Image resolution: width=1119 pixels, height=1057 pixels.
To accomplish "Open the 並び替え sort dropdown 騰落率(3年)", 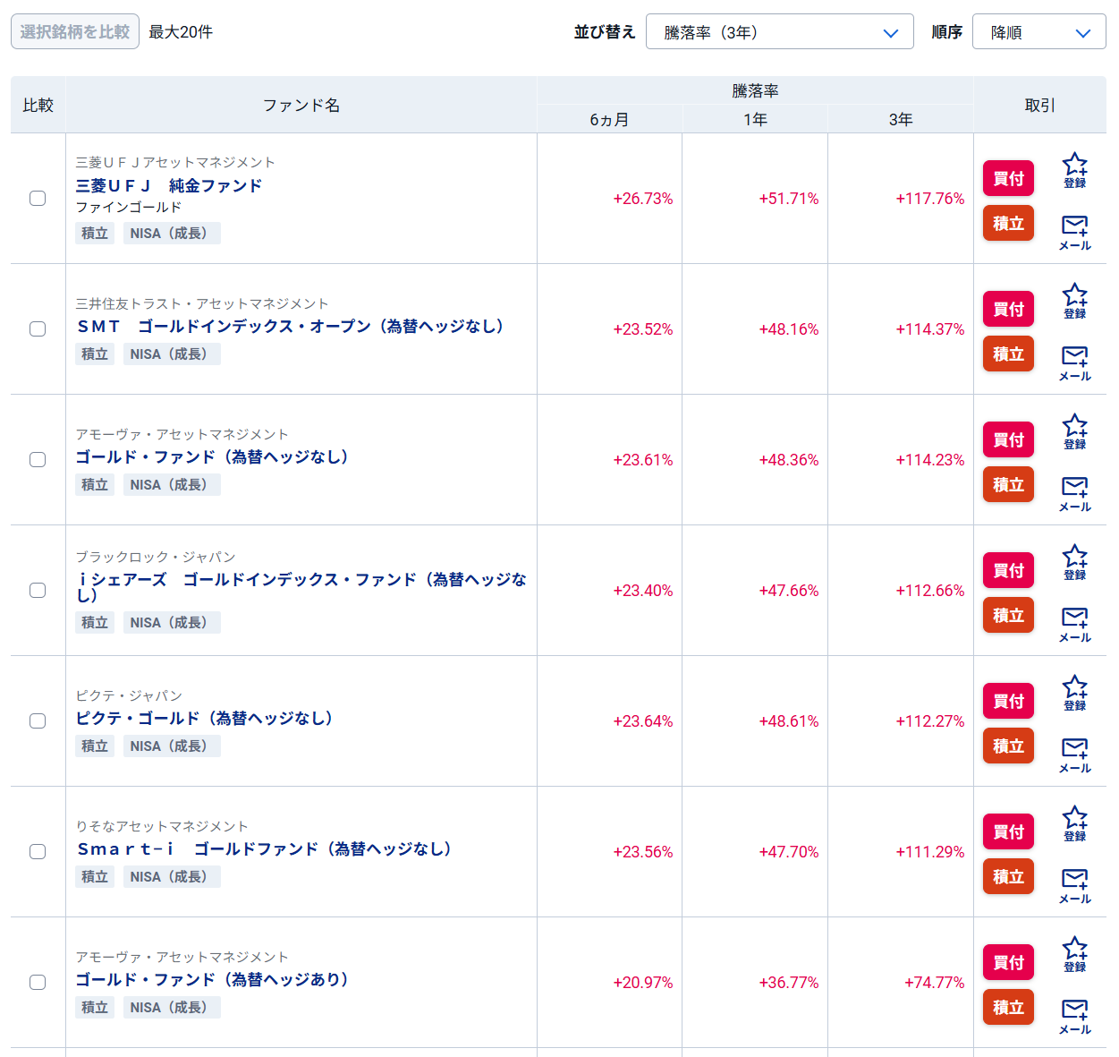I will 780,31.
